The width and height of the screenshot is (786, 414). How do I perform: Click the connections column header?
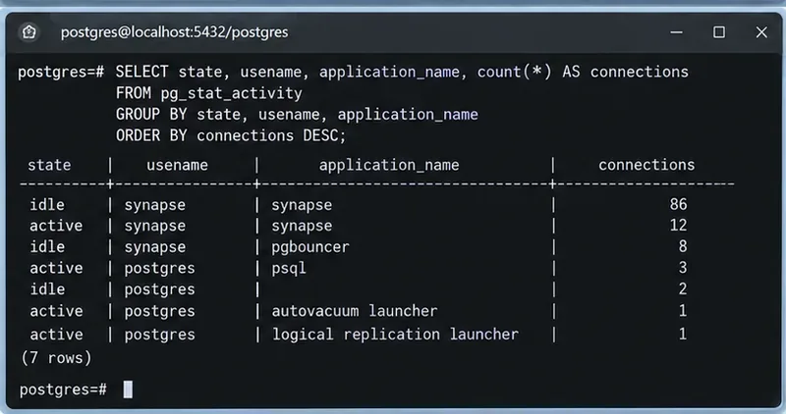(646, 165)
